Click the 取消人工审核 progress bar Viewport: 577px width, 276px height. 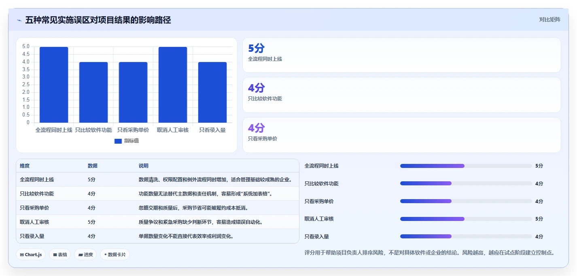click(x=466, y=219)
